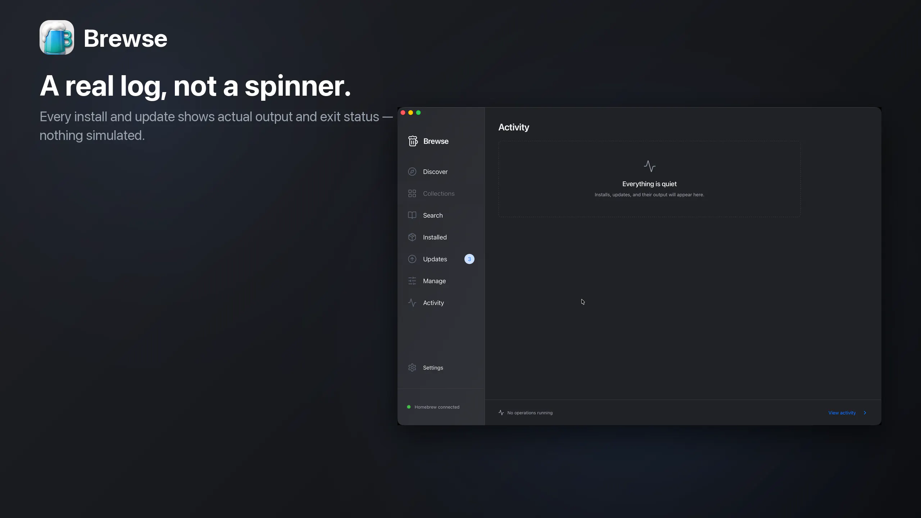921x518 pixels.
Task: Click the Brewse mug icon in sidebar header
Action: 413,141
